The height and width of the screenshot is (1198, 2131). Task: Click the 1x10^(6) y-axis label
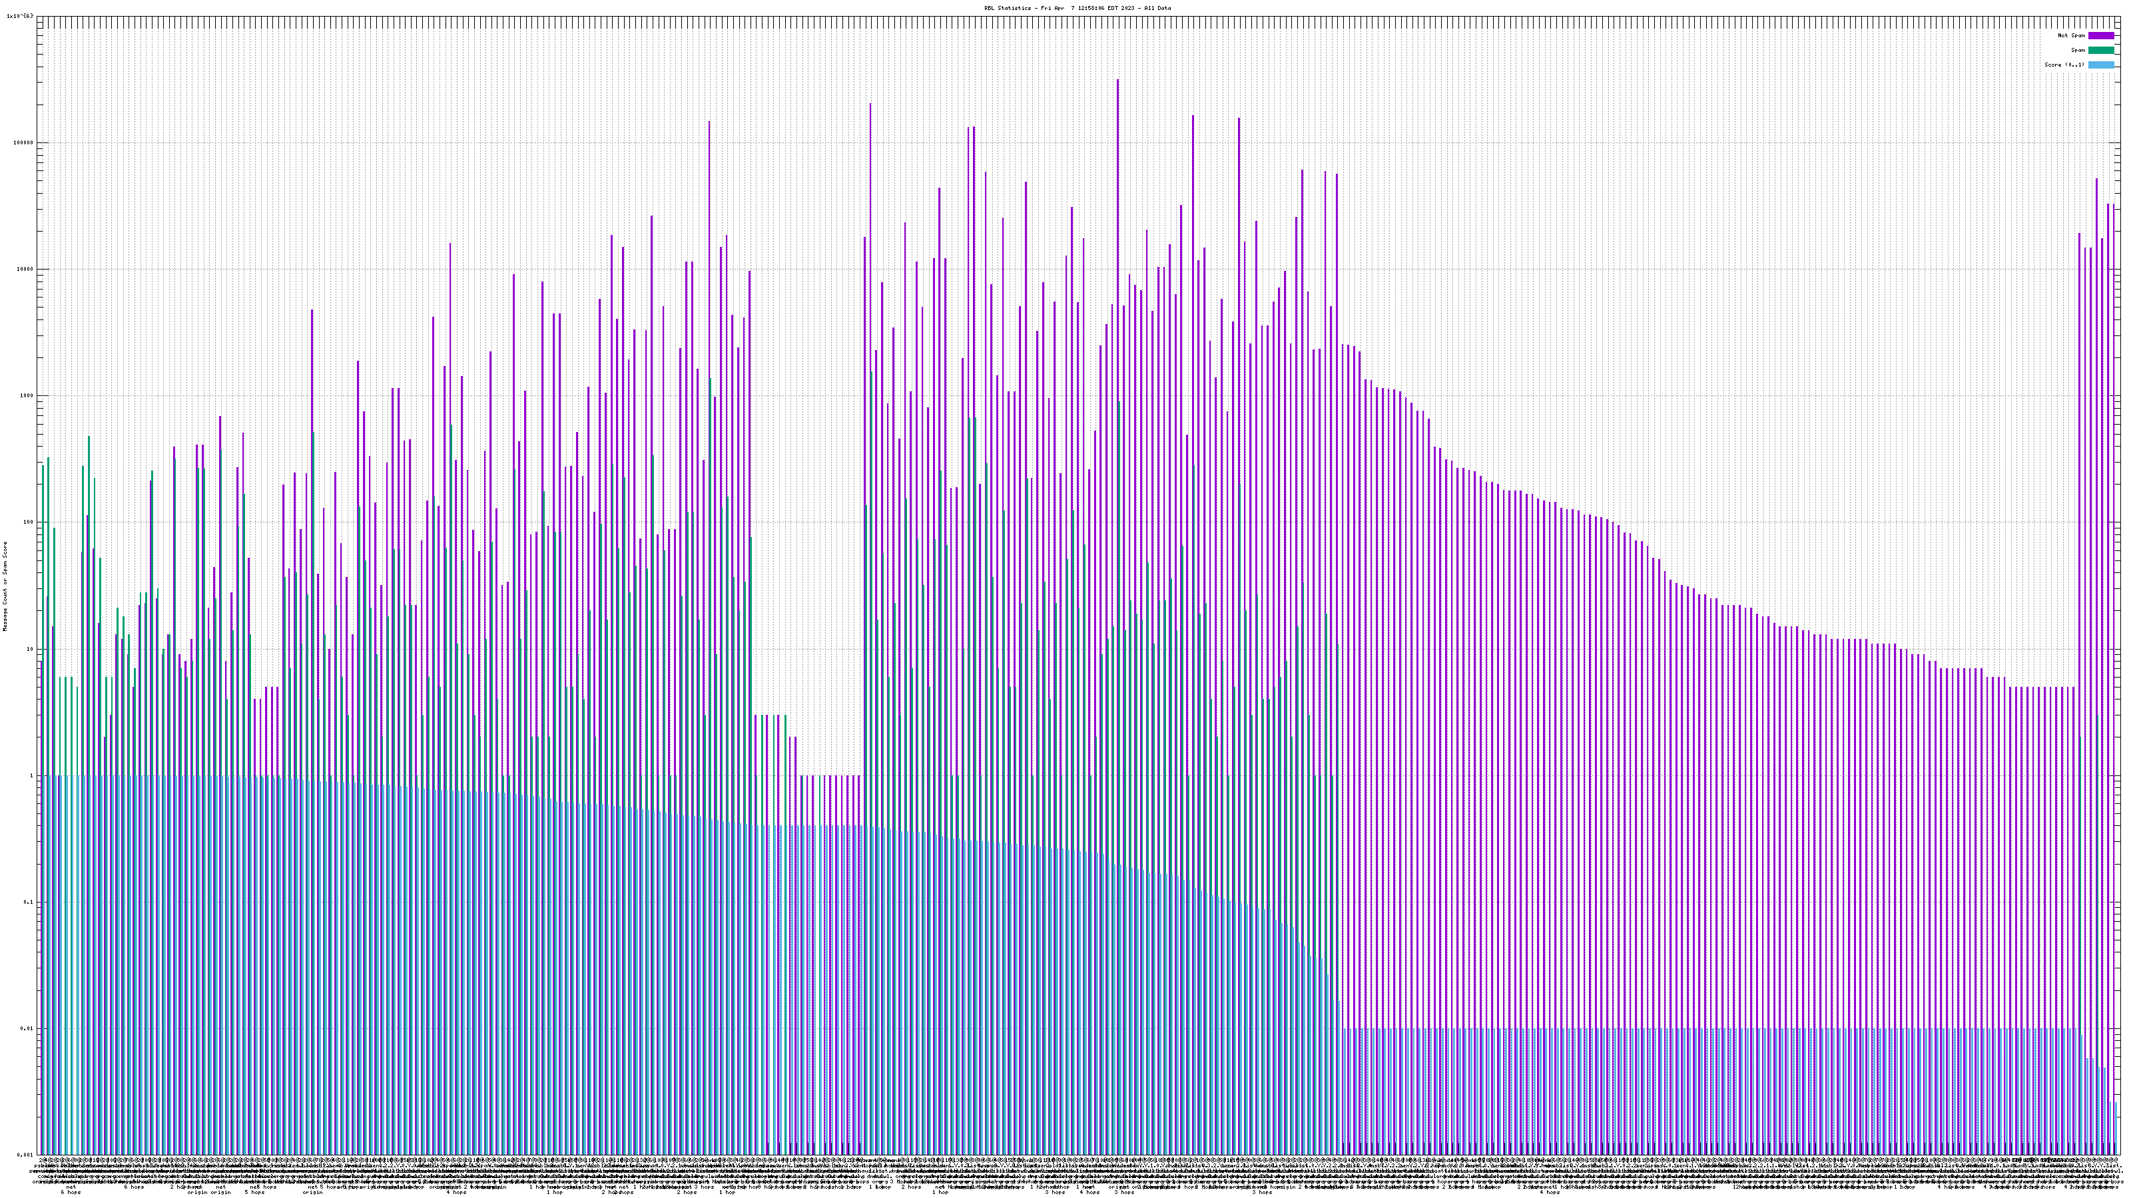point(20,16)
